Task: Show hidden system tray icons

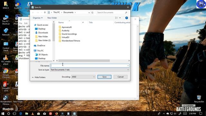Action: pos(164,113)
